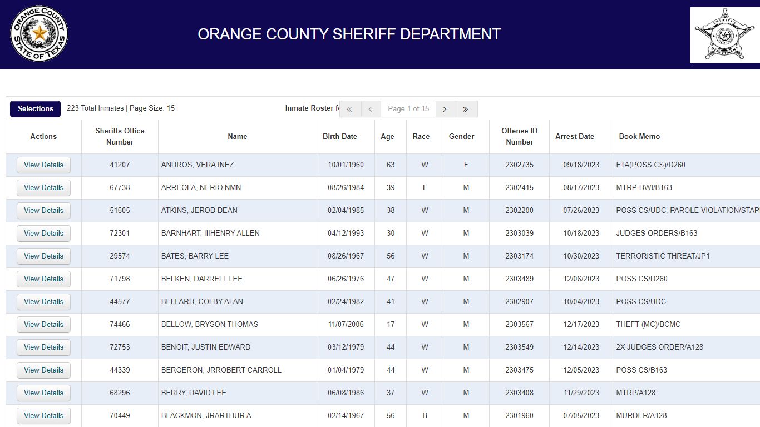The height and width of the screenshot is (427, 760).
Task: Click office number 44577
Action: point(120,302)
